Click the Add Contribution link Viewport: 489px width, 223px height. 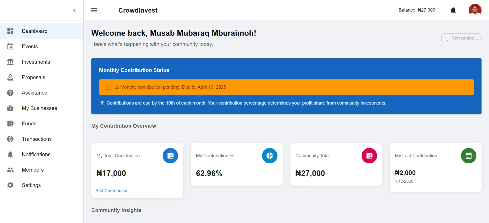pos(112,191)
